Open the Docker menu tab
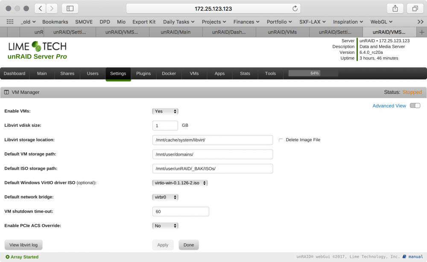Screen dimensions: 427x262 (169, 73)
